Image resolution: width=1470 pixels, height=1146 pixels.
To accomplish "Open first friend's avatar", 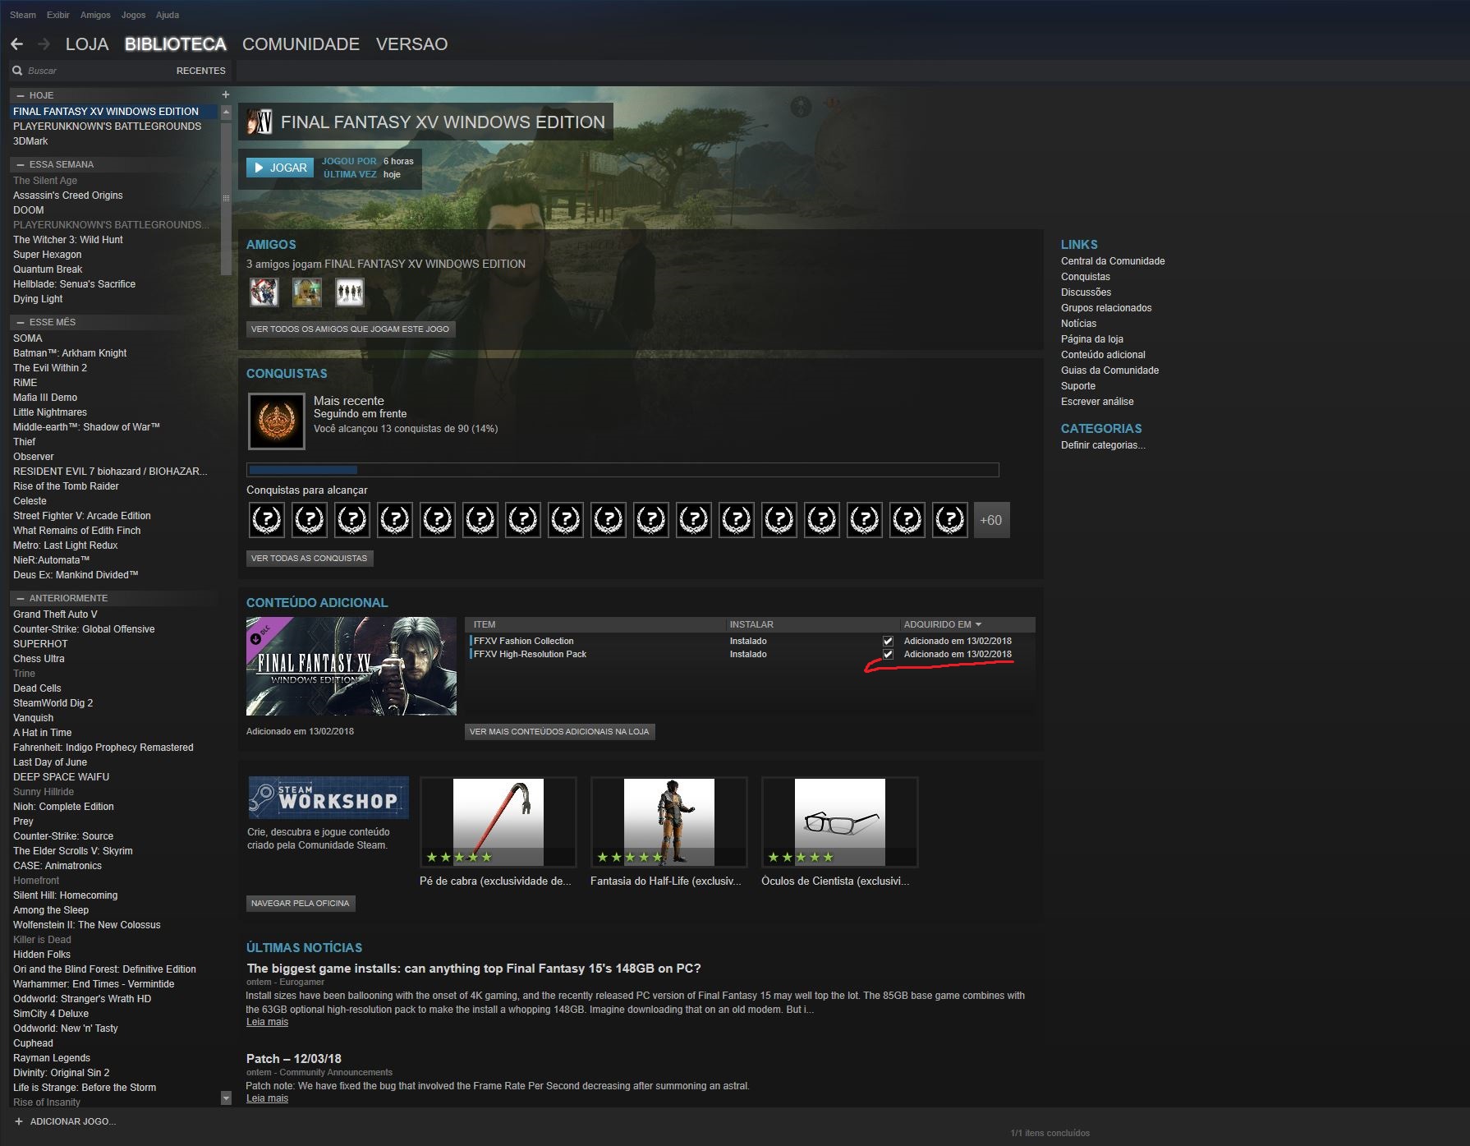I will coord(264,292).
